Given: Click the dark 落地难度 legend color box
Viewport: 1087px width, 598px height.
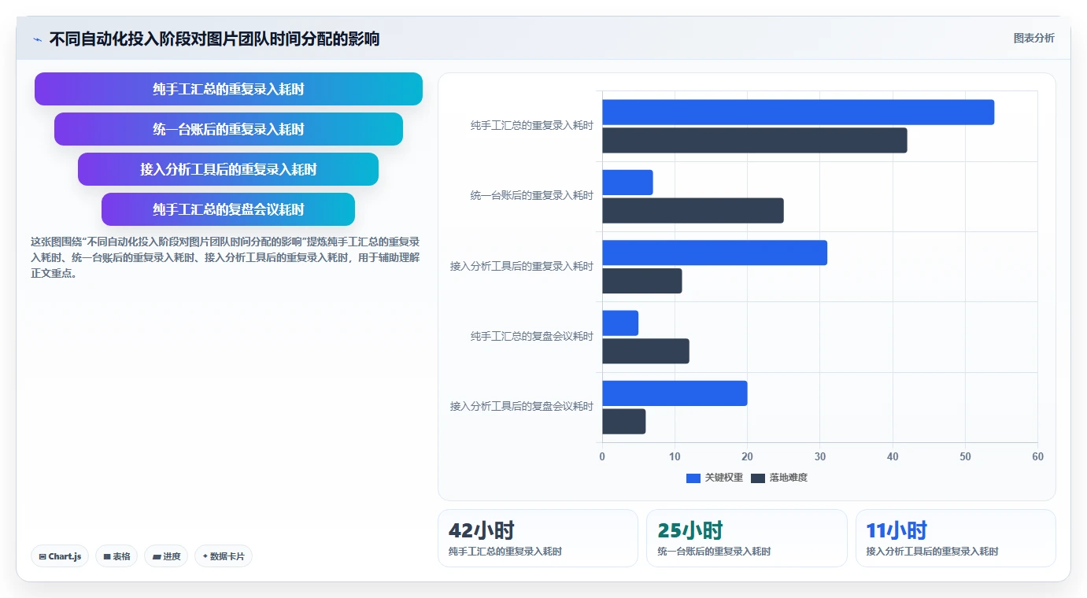Looking at the screenshot, I should pos(758,478).
